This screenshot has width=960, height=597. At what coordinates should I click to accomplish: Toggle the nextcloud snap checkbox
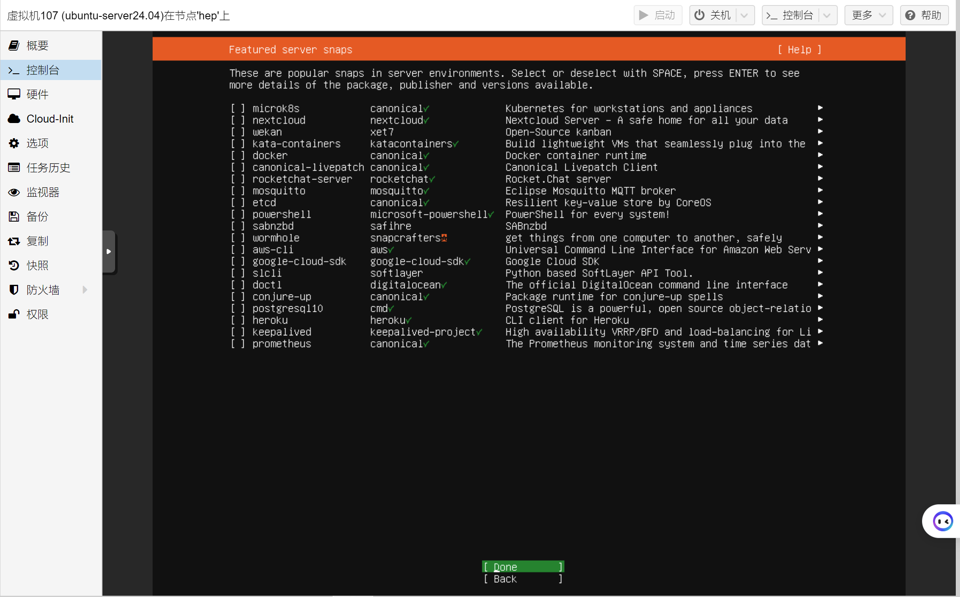(238, 120)
